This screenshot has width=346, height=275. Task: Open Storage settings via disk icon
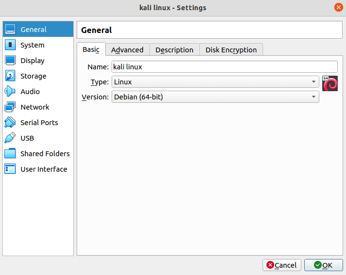click(x=10, y=76)
